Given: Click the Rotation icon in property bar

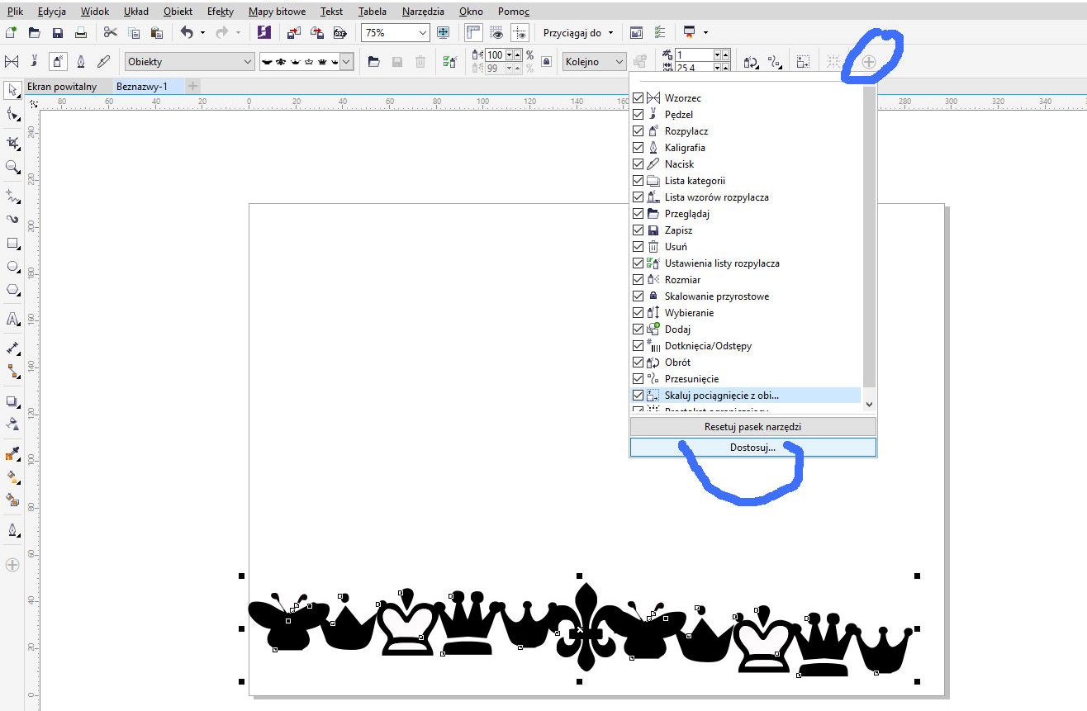Looking at the screenshot, I should 751,62.
